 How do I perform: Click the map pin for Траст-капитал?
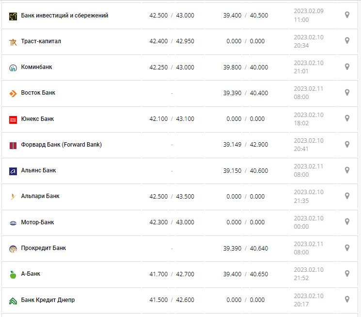tap(347, 41)
